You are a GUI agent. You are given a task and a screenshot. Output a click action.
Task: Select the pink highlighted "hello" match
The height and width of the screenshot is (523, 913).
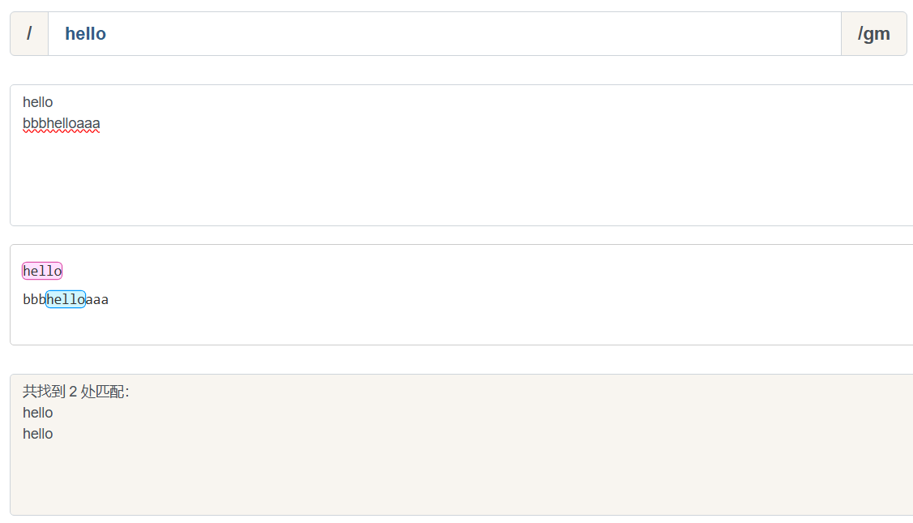(42, 271)
